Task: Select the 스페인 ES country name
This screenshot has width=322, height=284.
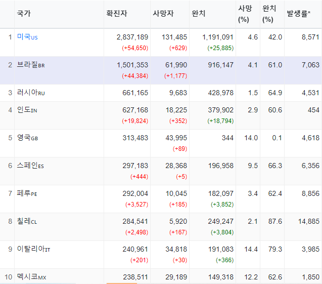Action: [x=30, y=166]
